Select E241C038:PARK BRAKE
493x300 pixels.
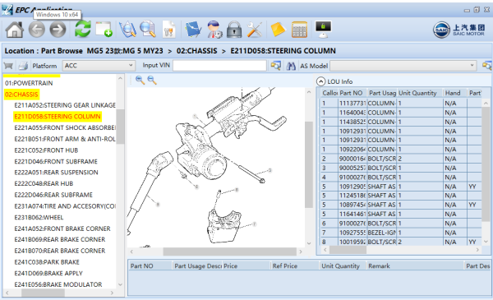[47, 262]
